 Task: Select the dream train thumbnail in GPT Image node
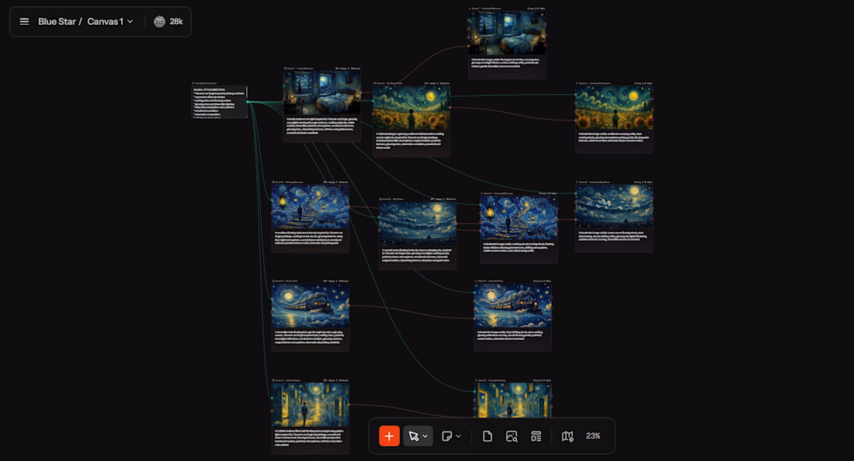(311, 305)
